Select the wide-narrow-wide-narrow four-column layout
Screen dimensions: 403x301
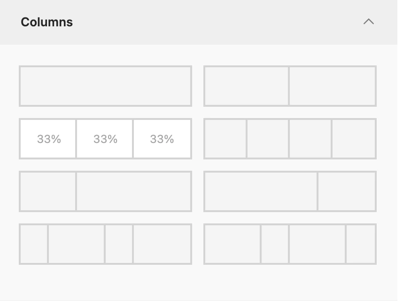coord(290,244)
